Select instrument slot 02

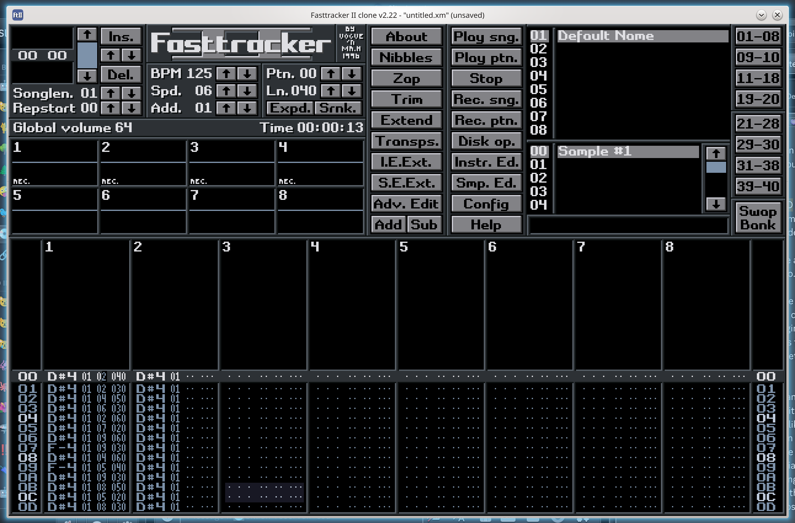coord(539,49)
